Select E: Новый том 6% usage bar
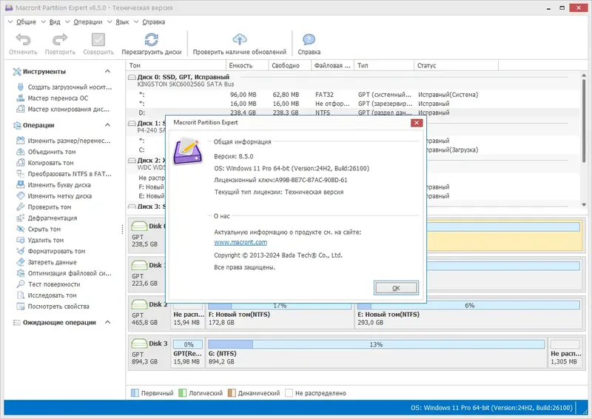This screenshot has width=592, height=419. pyautogui.click(x=468, y=305)
